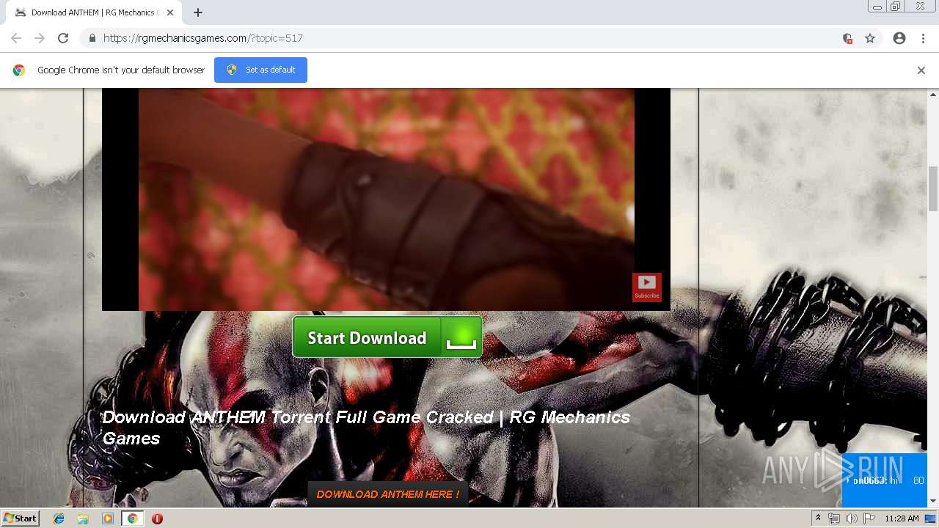
Task: Open the media player taskbar icon
Action: click(x=108, y=518)
